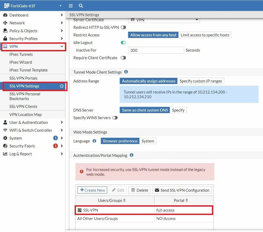Screen dimensions: 263x232
Task: Open SSL-VPN Portals menu item
Action: tap(23, 78)
